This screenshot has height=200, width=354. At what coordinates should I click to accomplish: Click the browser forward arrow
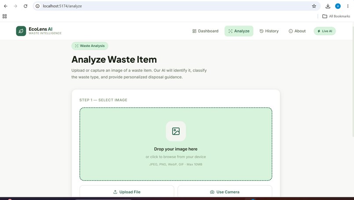[x=15, y=6]
